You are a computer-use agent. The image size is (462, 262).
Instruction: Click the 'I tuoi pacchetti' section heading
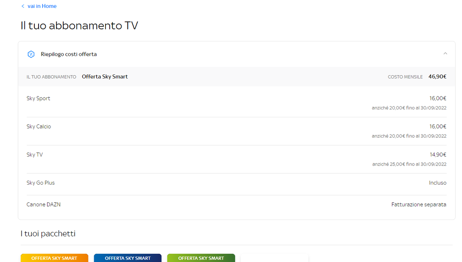pyautogui.click(x=48, y=234)
